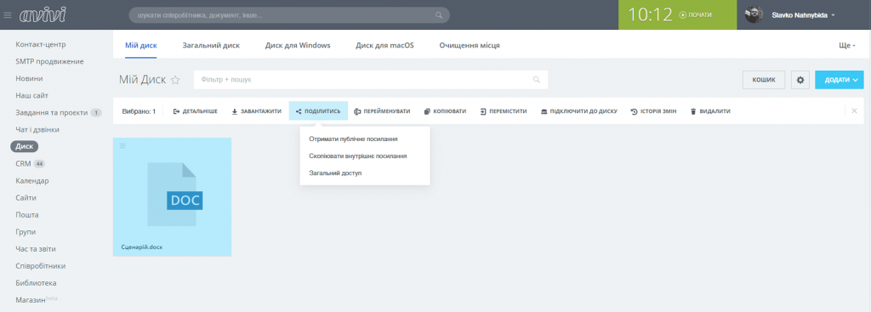Start the workday timer with ПОЧАТИ

[x=696, y=15]
